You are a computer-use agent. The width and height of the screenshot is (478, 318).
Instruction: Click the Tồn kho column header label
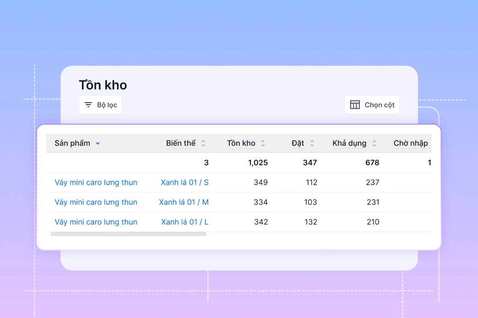tap(241, 143)
